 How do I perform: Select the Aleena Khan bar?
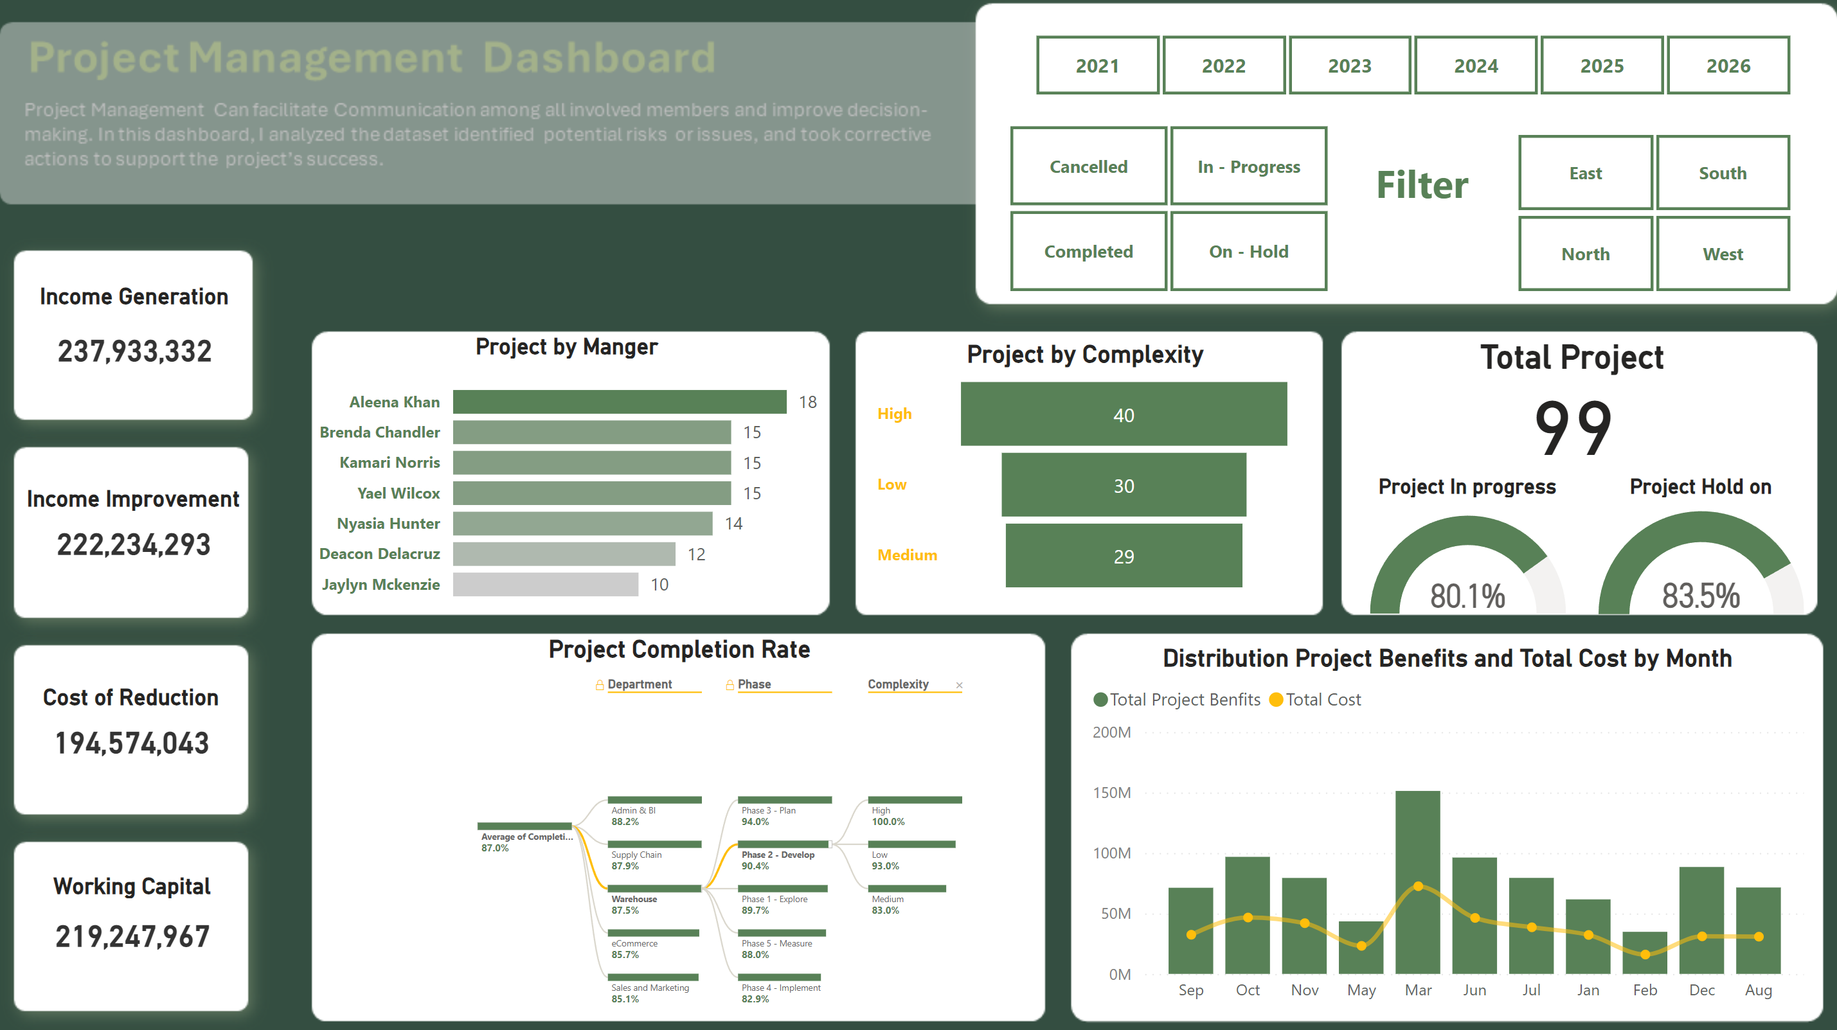click(620, 402)
